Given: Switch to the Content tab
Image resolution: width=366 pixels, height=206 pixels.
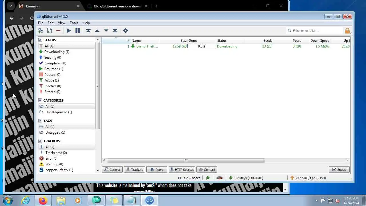Looking at the screenshot, I should click(207, 170).
